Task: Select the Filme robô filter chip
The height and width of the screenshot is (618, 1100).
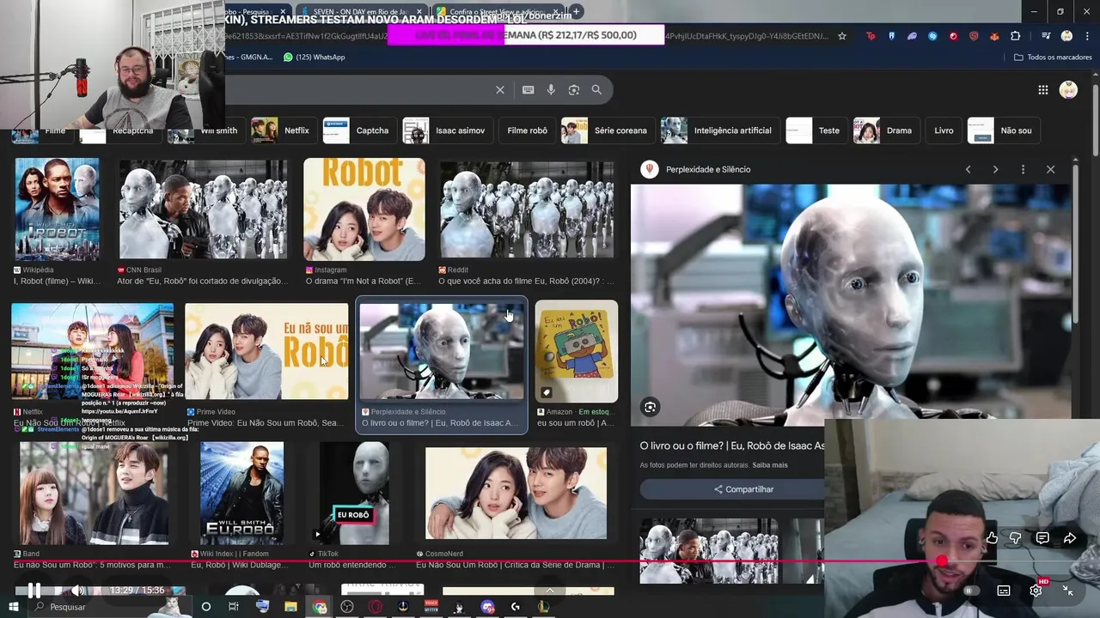Action: tap(527, 130)
